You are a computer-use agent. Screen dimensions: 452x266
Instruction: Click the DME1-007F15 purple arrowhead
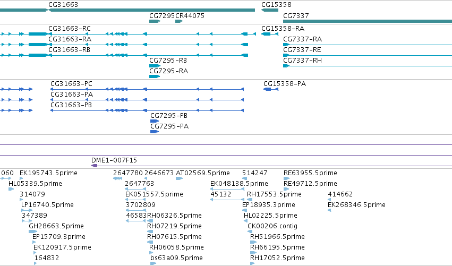coord(94,166)
